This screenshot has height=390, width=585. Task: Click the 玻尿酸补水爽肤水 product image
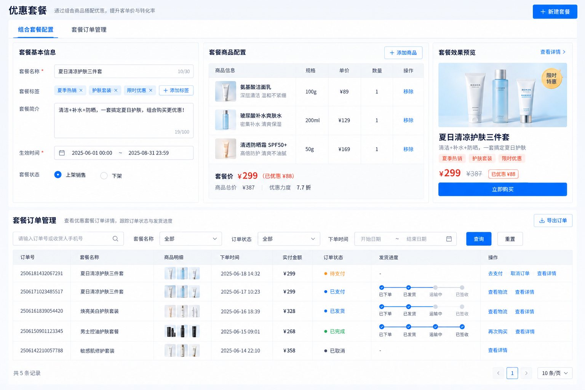225,120
